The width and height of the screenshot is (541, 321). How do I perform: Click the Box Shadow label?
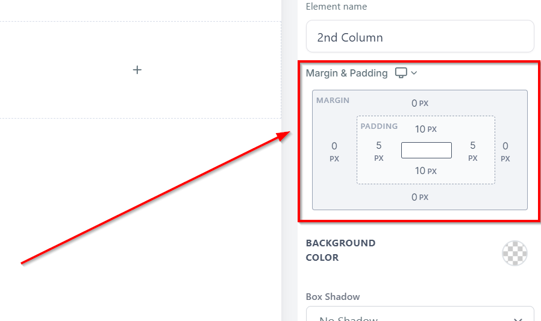pos(333,296)
